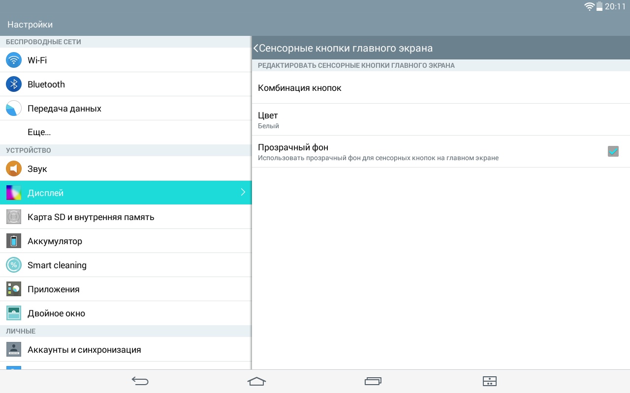Tap the Dual window icon
Screen dimensions: 630x393
tap(14, 313)
